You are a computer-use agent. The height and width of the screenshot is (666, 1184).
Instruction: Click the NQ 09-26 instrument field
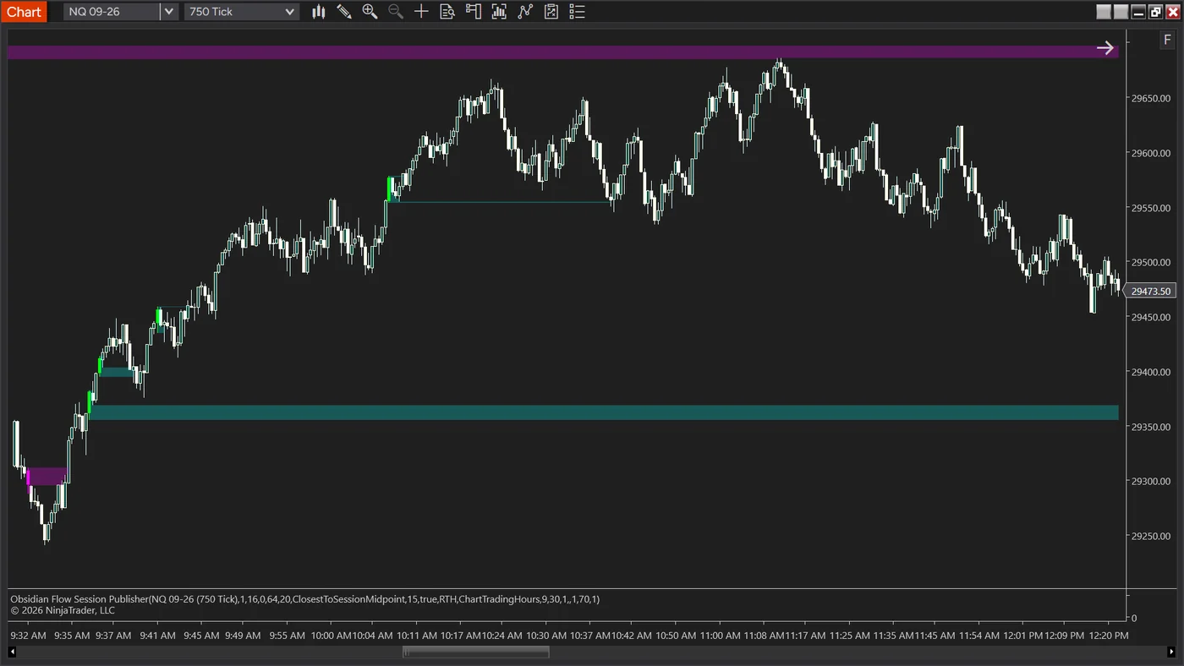pyautogui.click(x=112, y=12)
